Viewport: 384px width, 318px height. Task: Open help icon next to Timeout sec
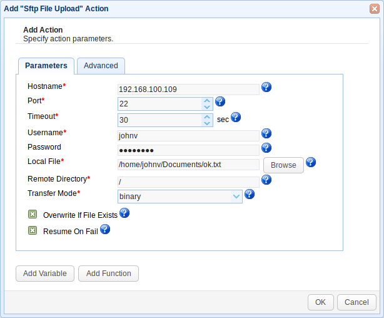click(x=236, y=117)
